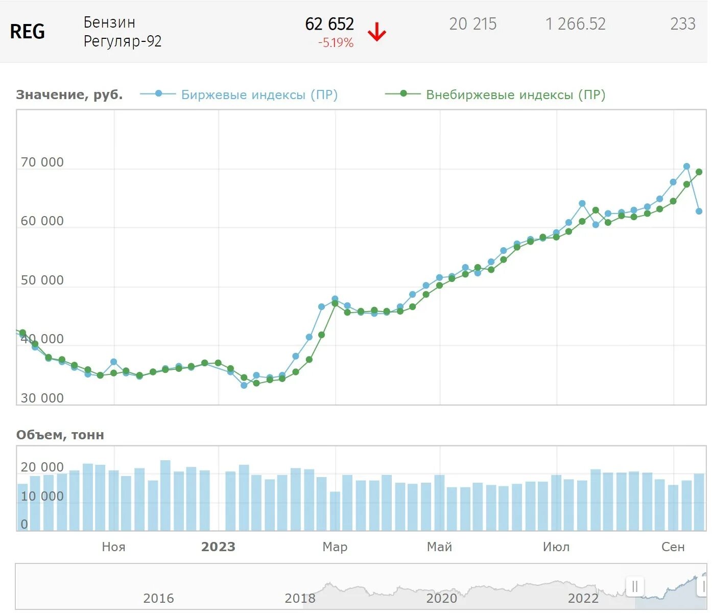
Task: Click the red down arrow price indicator
Action: [x=377, y=32]
